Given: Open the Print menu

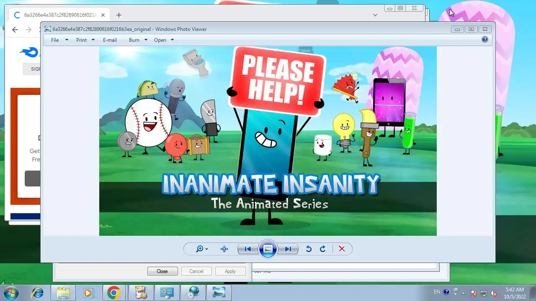Looking at the screenshot, I should coord(81,40).
